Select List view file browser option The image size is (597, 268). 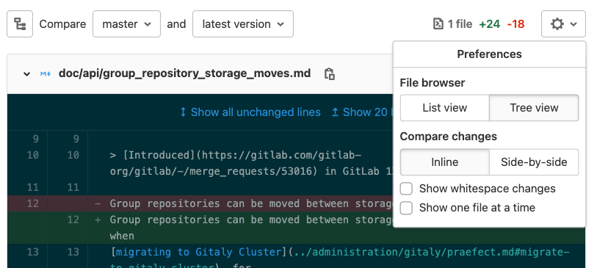445,108
